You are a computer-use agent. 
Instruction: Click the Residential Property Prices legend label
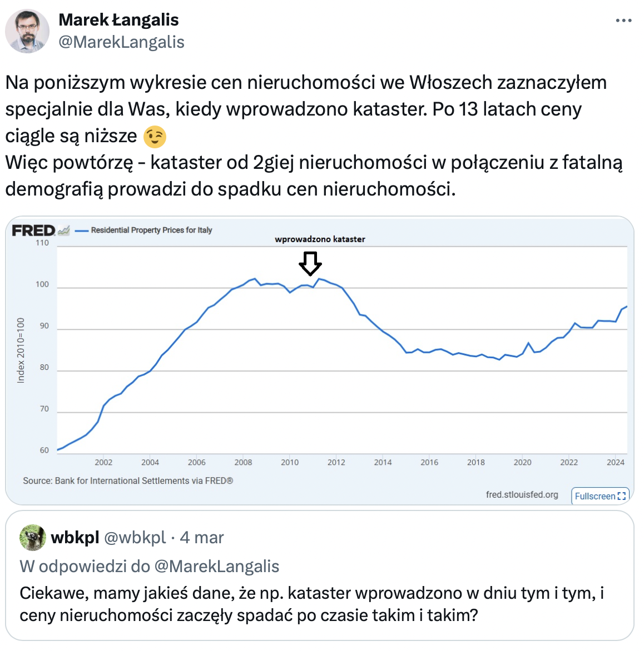click(151, 230)
